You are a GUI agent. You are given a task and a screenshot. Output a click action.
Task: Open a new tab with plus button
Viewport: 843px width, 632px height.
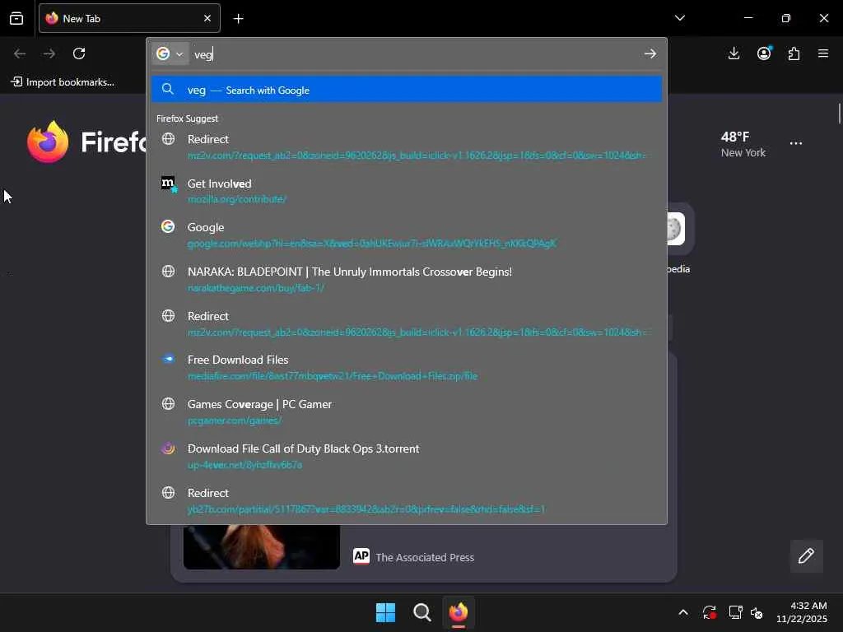[x=238, y=19]
